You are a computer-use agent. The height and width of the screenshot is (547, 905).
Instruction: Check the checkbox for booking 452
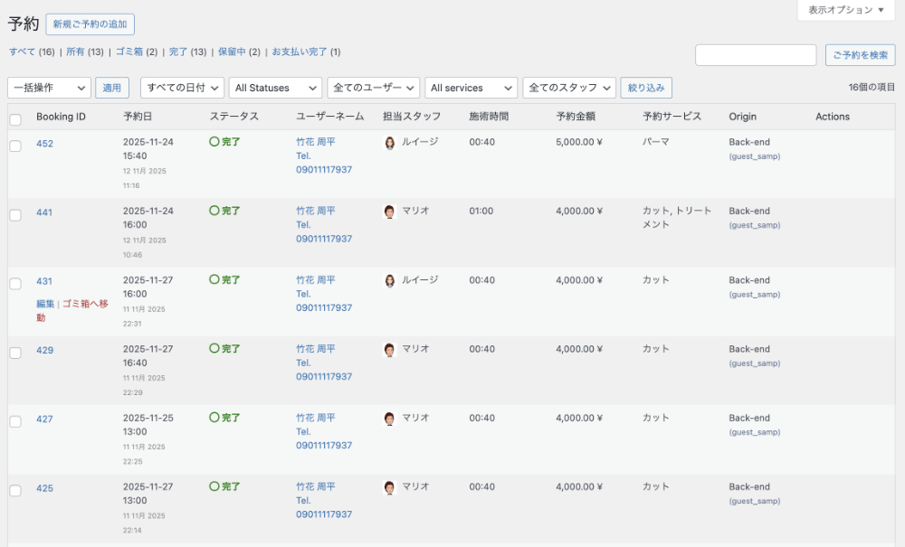pos(15,146)
